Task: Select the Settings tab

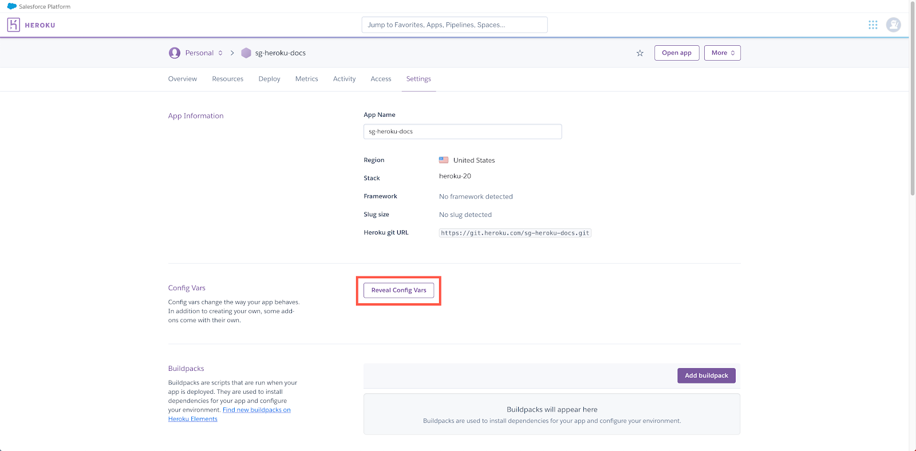Action: coord(418,79)
